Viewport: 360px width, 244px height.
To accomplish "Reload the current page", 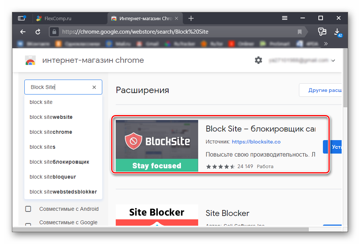I will 38,32.
